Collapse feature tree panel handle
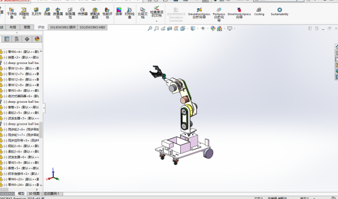338x199 pixels. pyautogui.click(x=44, y=108)
